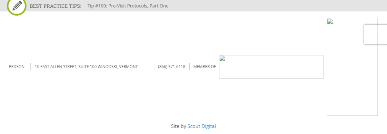This screenshot has height=134, width=387.
Task: Click the broken image beside MEMBER OF
Action: pyautogui.click(x=271, y=67)
